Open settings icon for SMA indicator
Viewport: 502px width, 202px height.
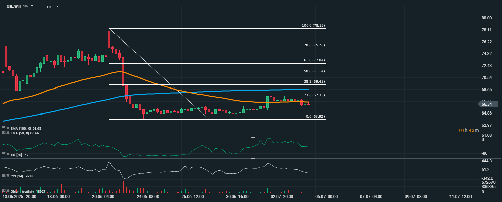[x=3, y=128]
